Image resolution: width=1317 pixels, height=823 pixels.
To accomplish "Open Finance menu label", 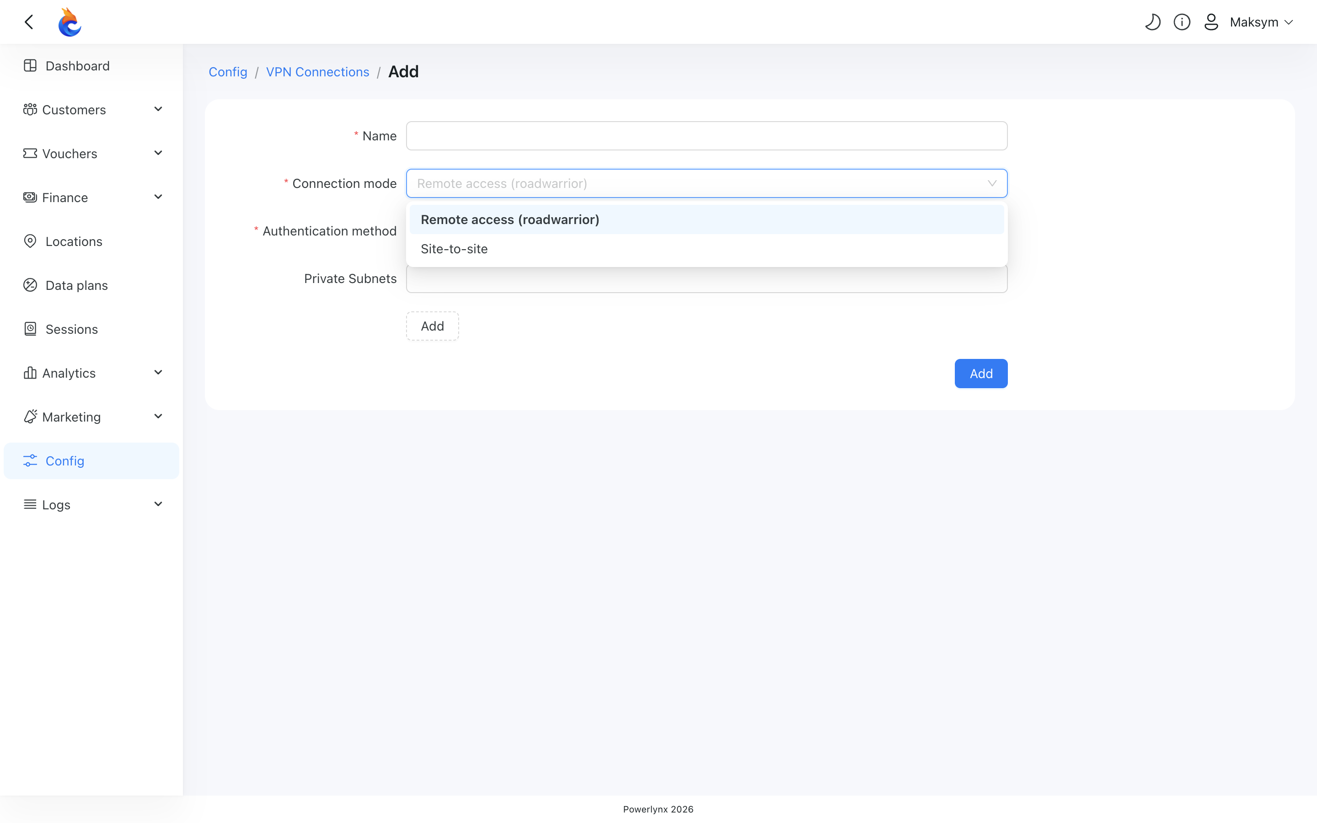I will coord(65,198).
